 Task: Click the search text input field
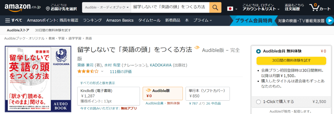point(170,8)
